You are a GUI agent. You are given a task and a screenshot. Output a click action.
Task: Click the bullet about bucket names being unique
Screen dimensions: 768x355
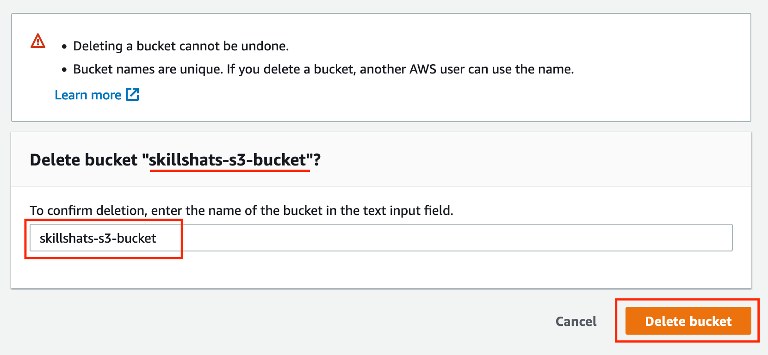(323, 69)
